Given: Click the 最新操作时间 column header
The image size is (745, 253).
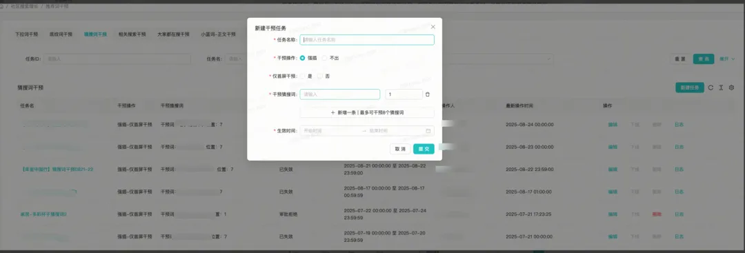Looking at the screenshot, I should (x=520, y=105).
